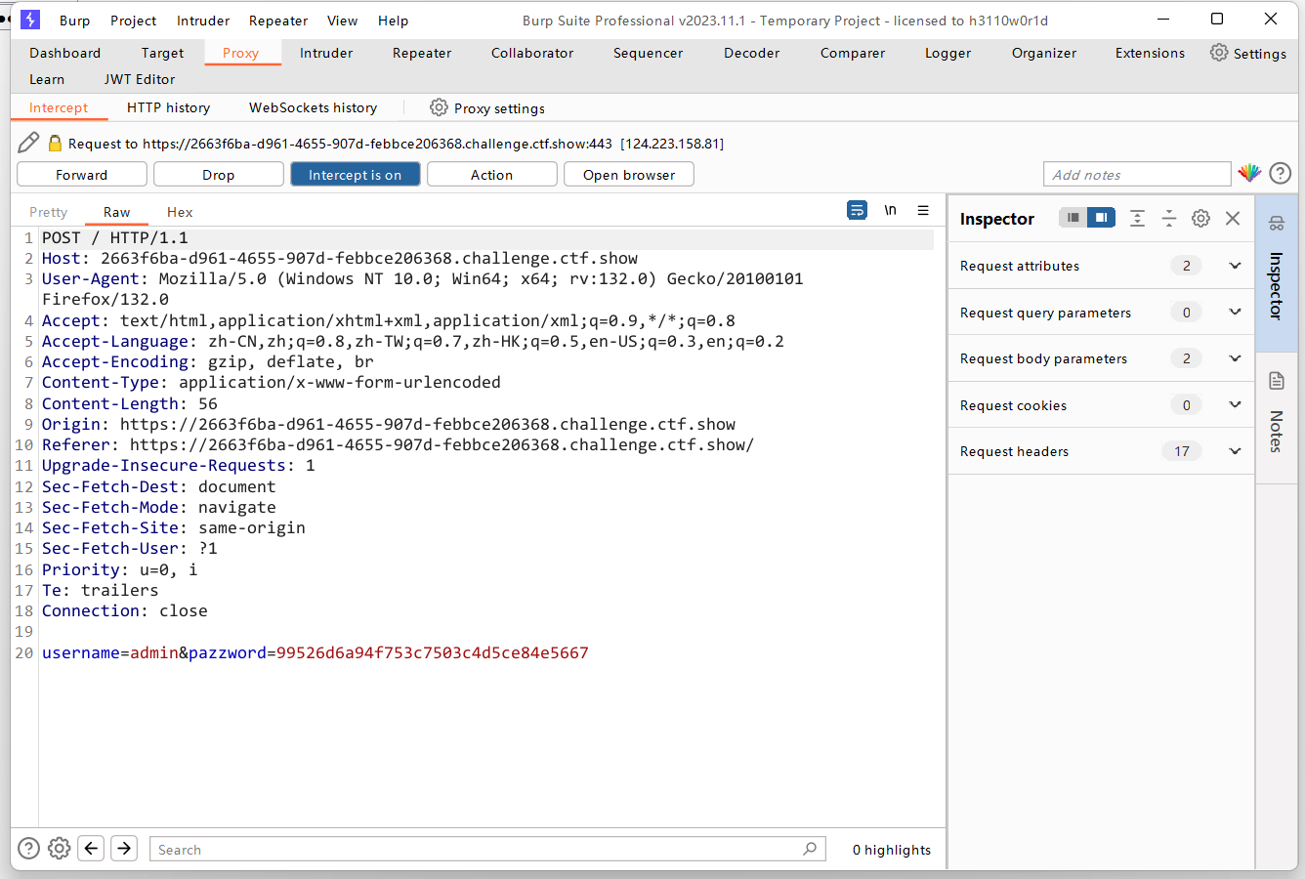
Task: Open the Learn tab
Action: [47, 79]
